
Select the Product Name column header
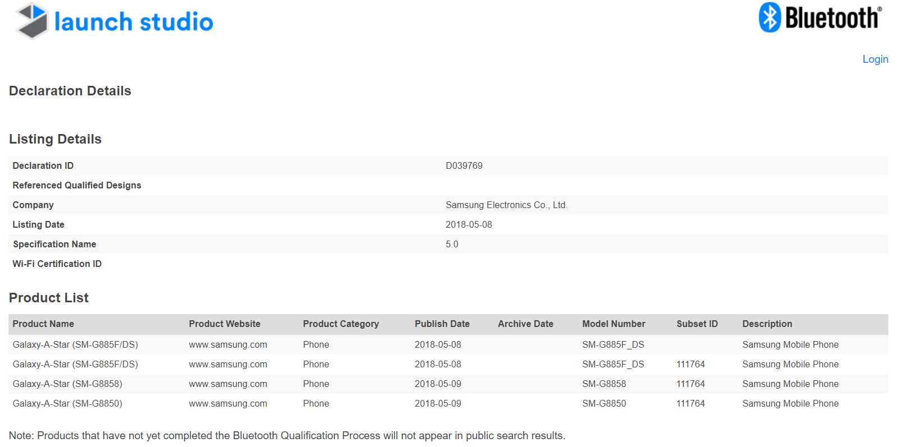(43, 324)
